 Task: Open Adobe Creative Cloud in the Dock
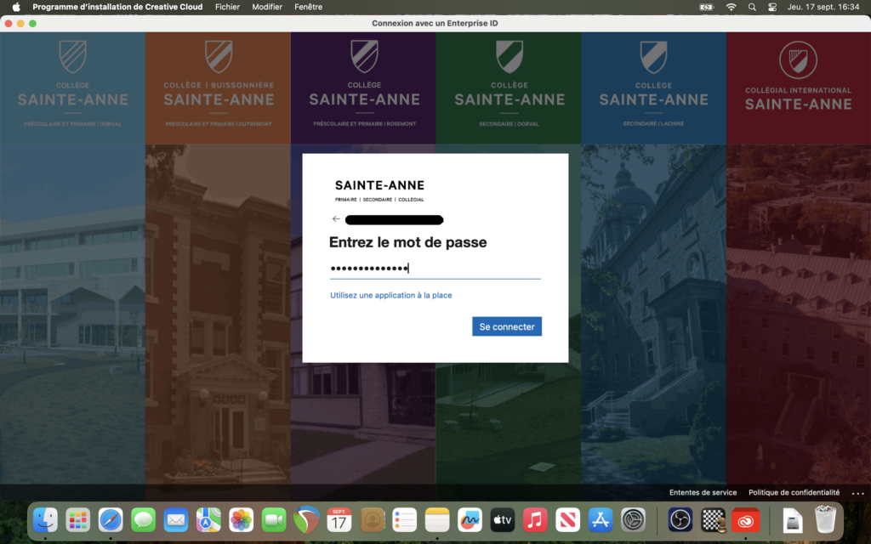click(745, 520)
